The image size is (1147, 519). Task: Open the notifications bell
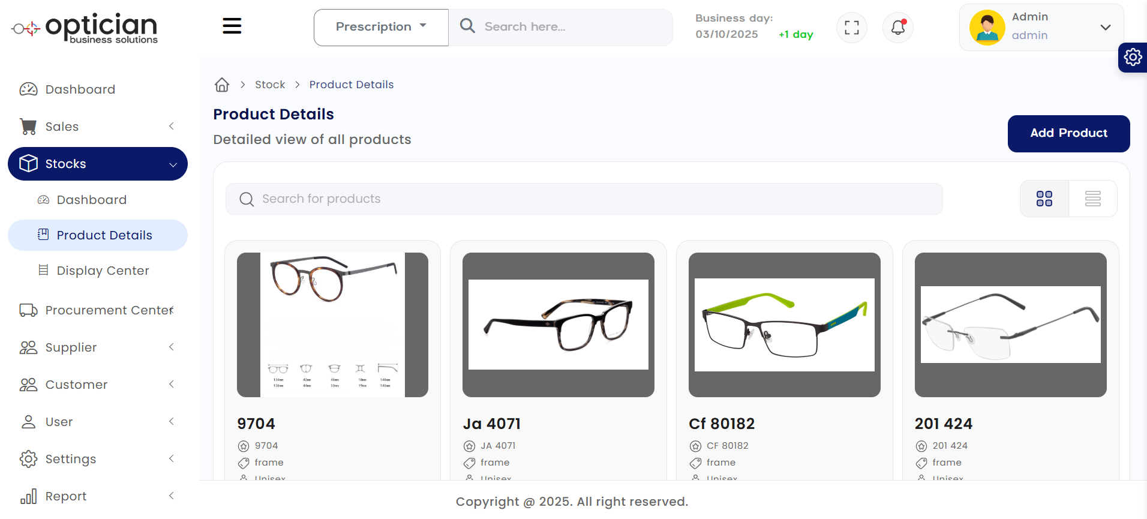point(897,28)
